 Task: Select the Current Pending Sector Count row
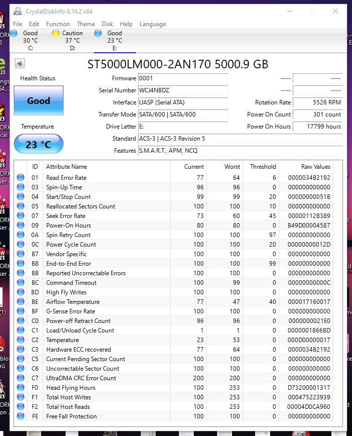[174, 359]
